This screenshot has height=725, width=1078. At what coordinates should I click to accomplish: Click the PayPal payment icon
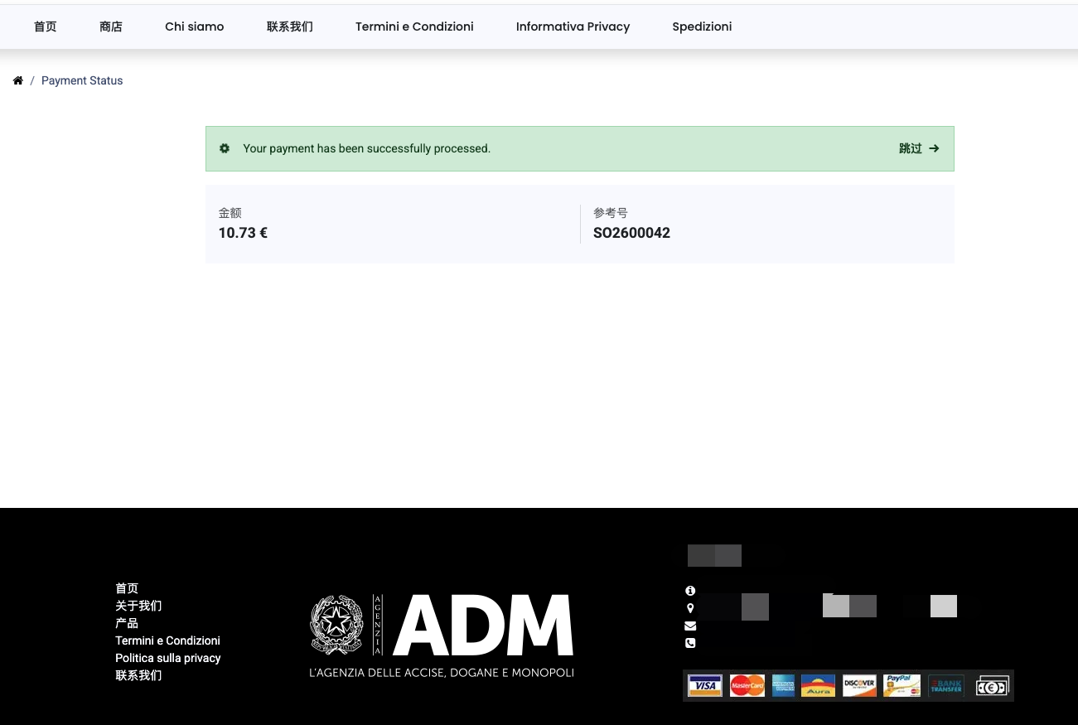[x=902, y=686]
